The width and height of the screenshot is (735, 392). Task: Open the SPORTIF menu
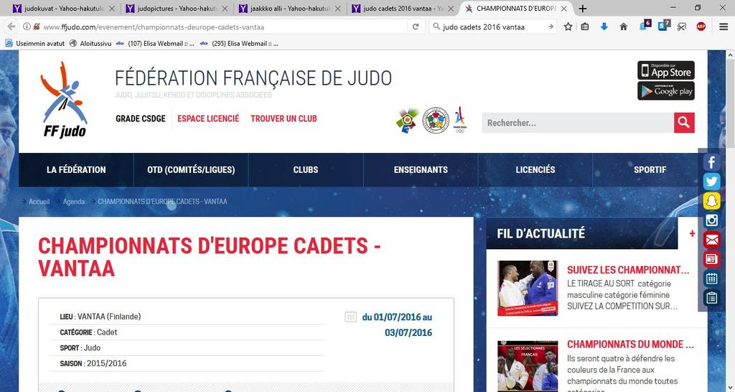[x=650, y=169]
